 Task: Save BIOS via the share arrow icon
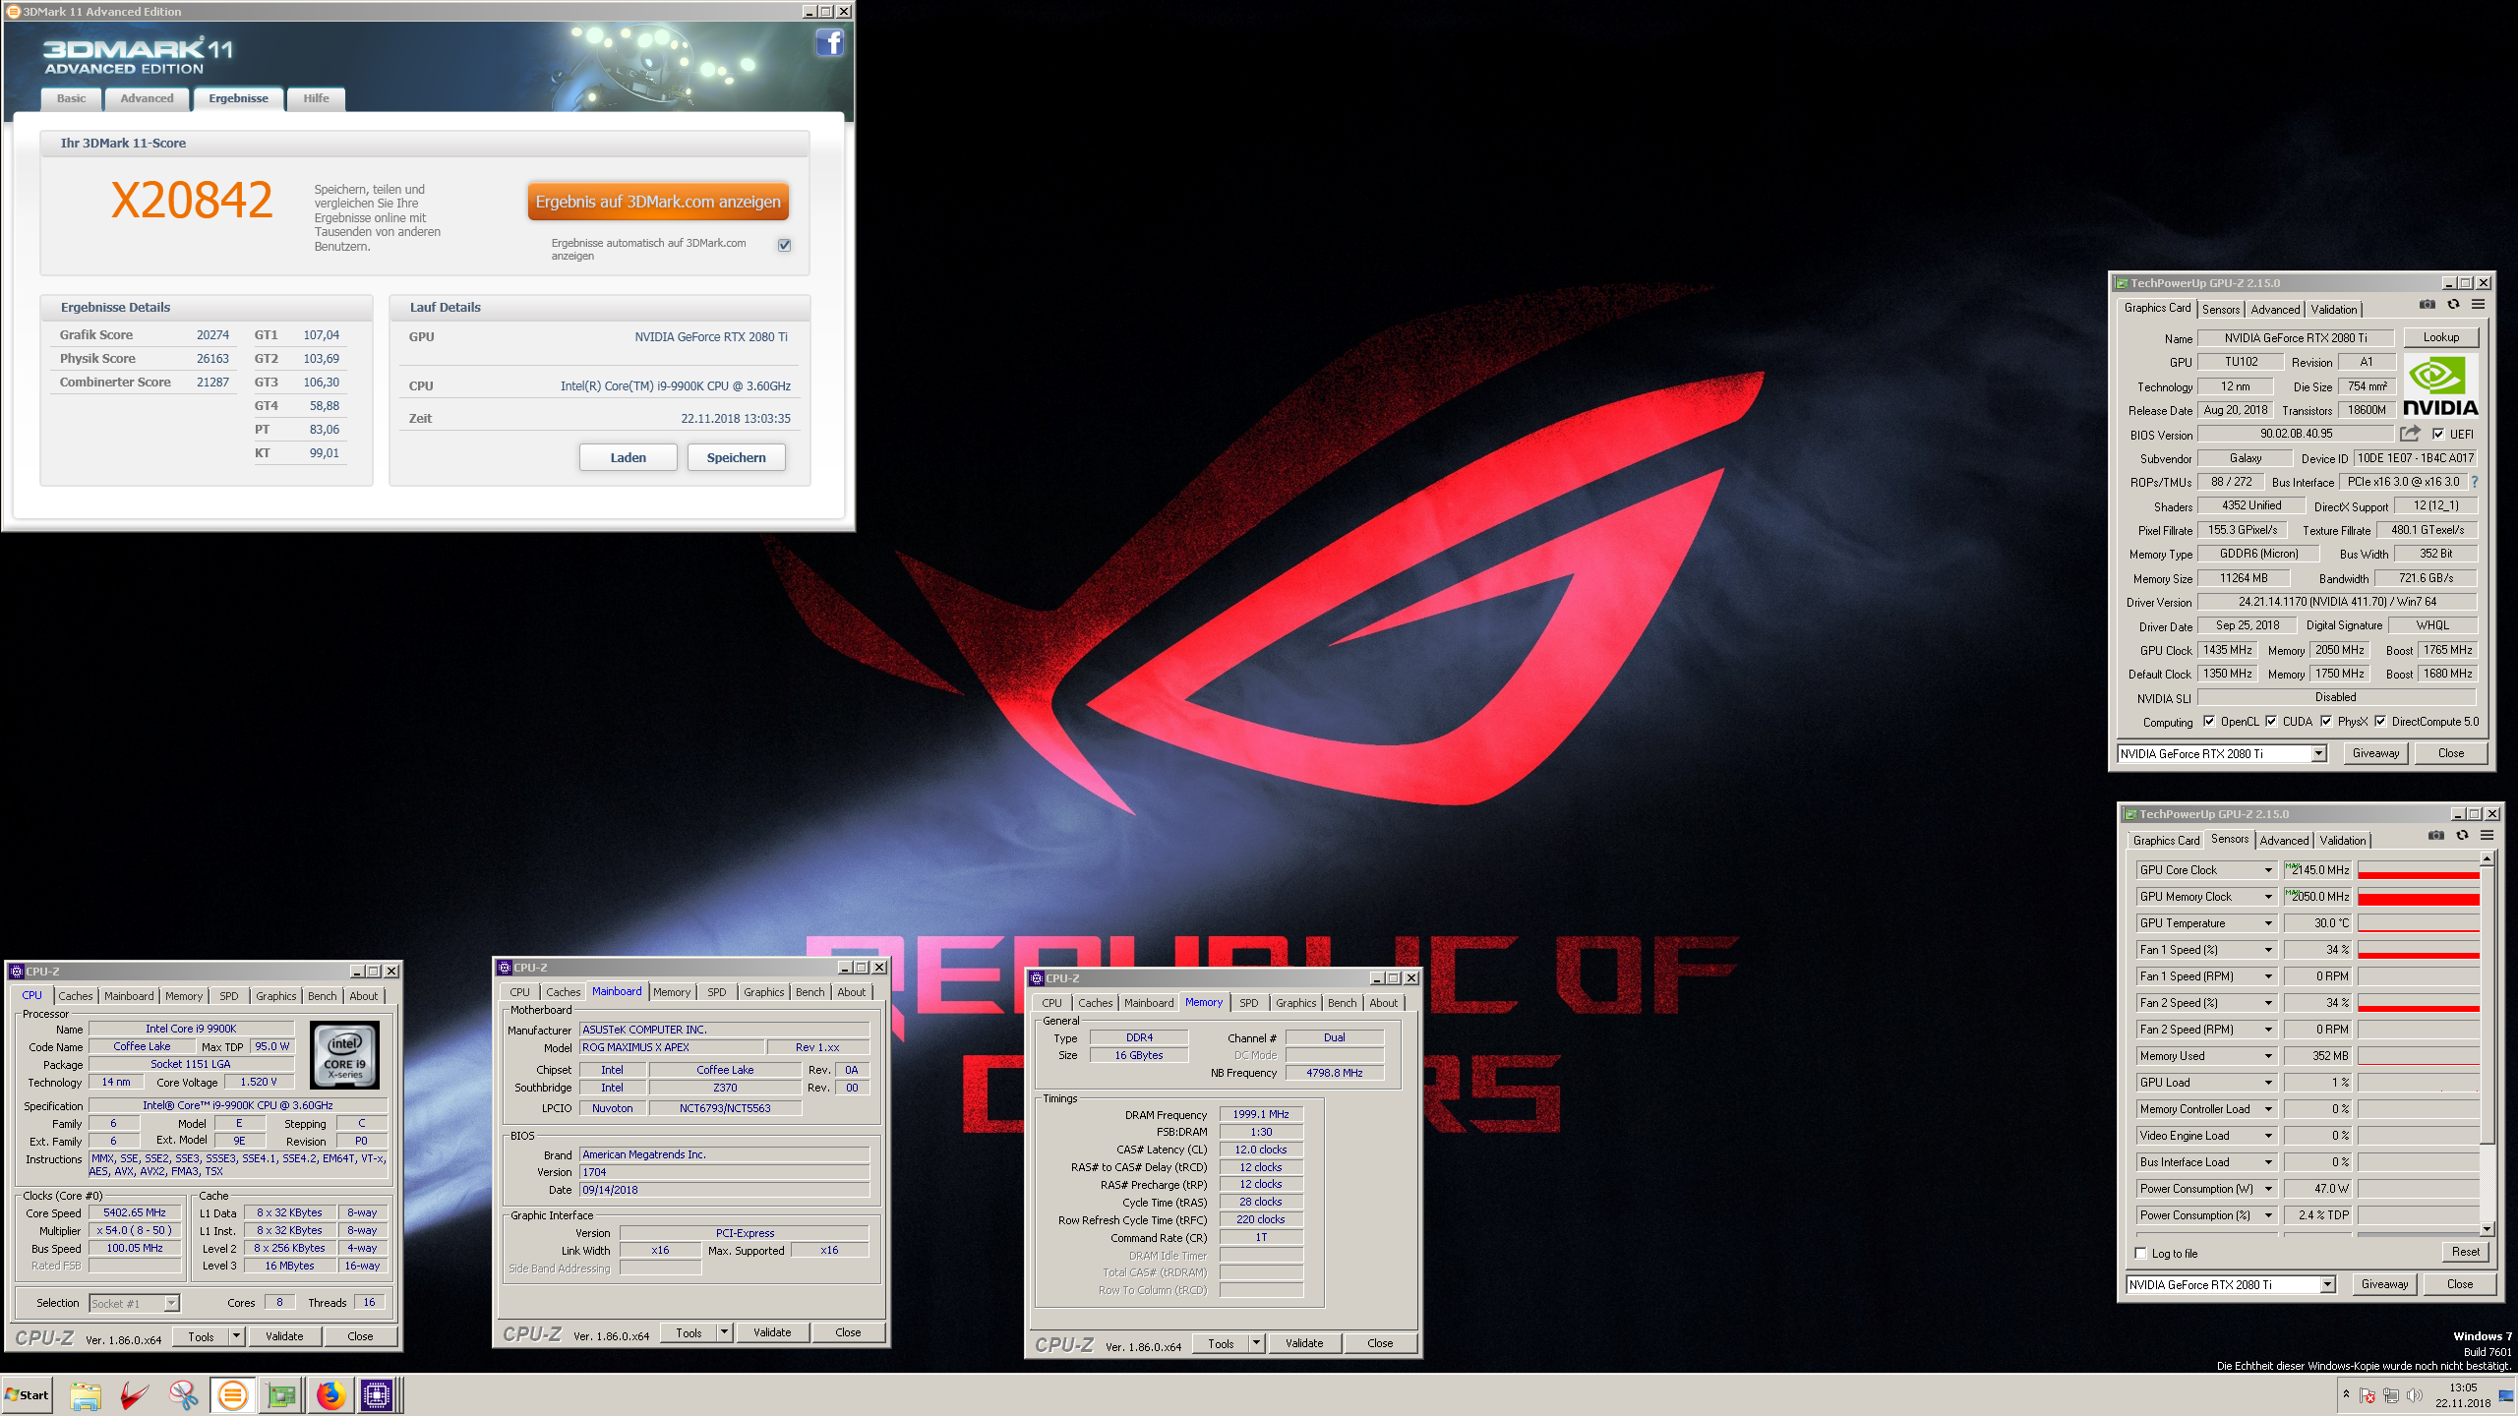2410,434
